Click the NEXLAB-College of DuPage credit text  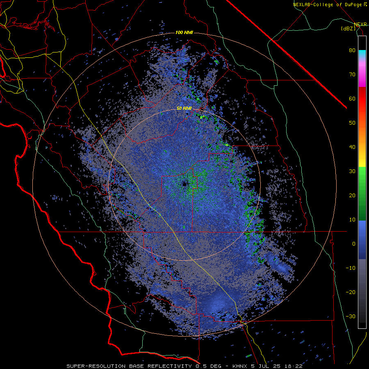coord(330,5)
